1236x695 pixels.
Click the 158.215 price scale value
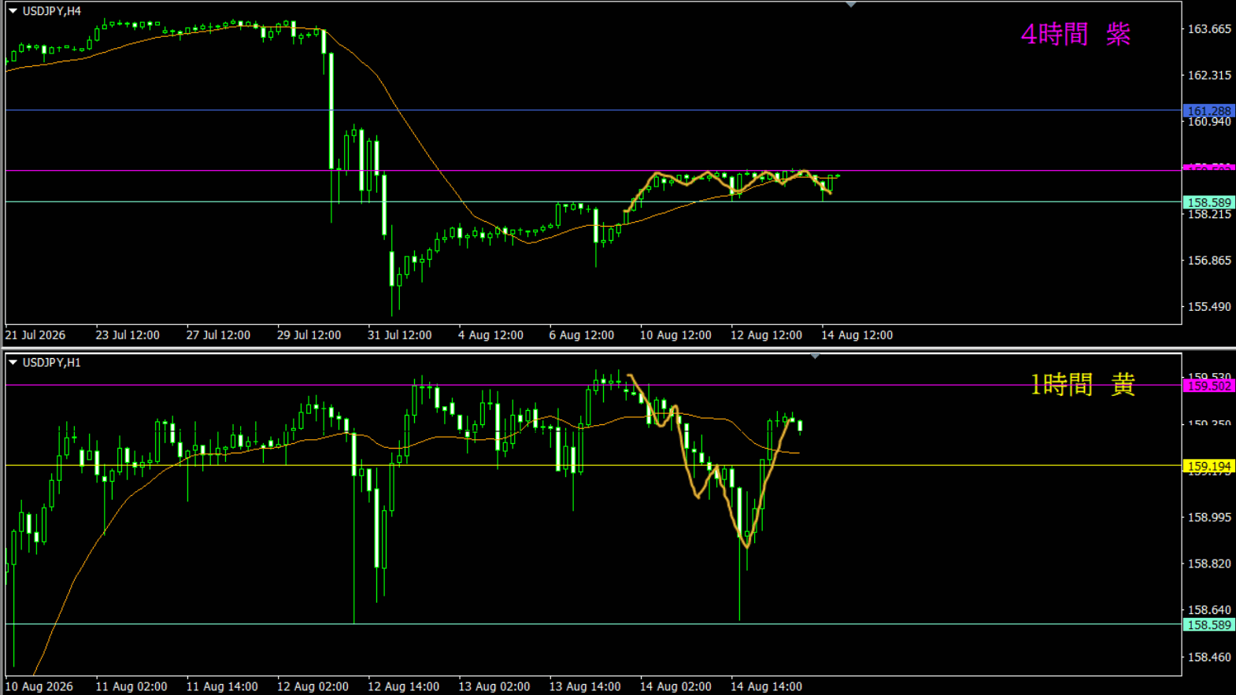click(1209, 214)
